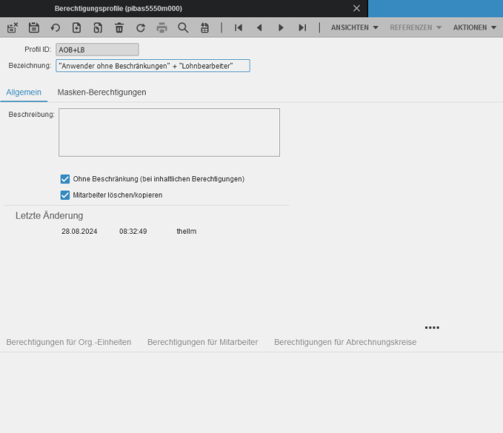Toggle Mitarbeiter löschen/kopieren checkbox
Screen dimensions: 503x433
[65, 195]
